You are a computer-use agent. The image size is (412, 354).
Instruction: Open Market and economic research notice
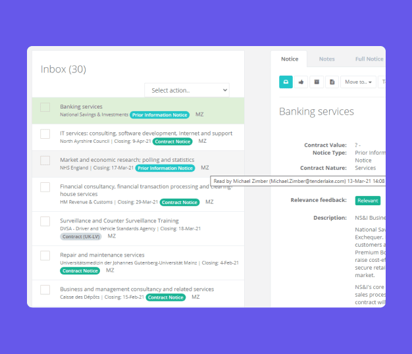127,160
